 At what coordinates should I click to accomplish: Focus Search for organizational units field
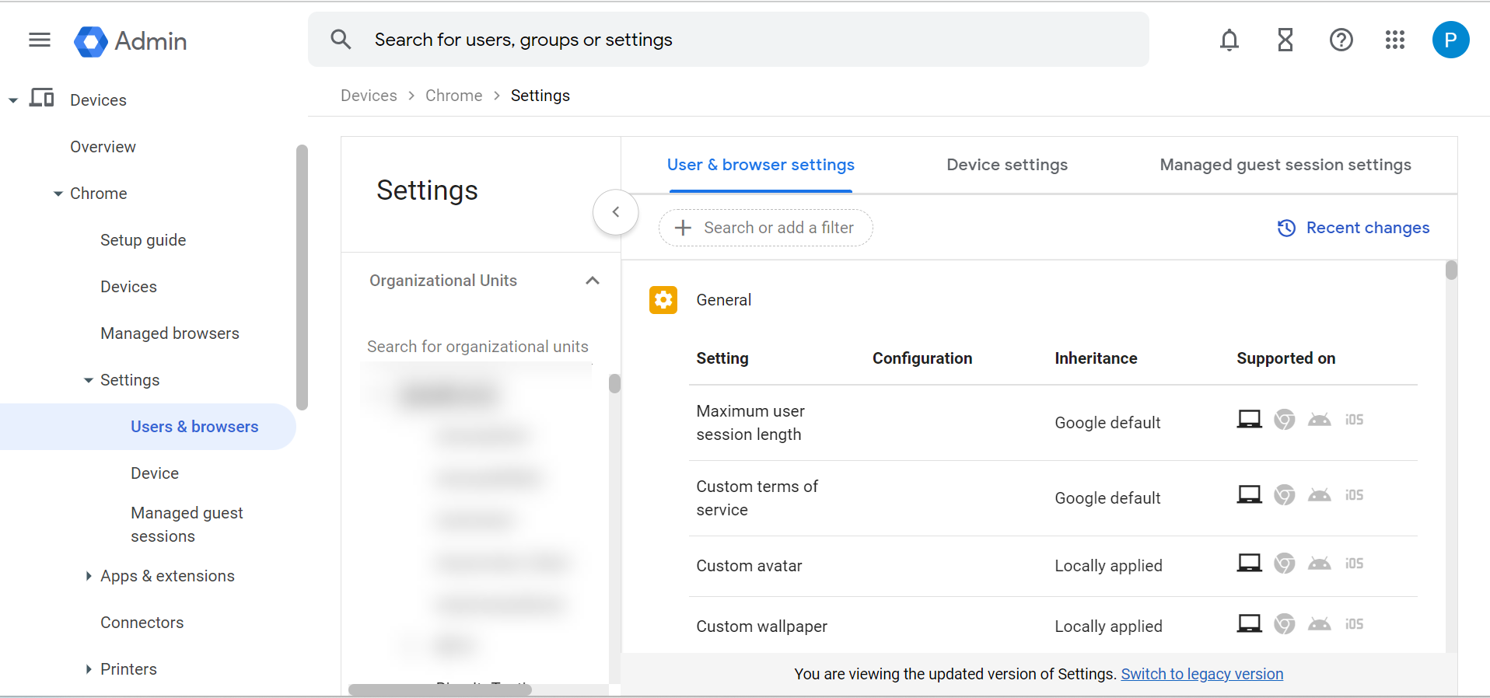(477, 347)
